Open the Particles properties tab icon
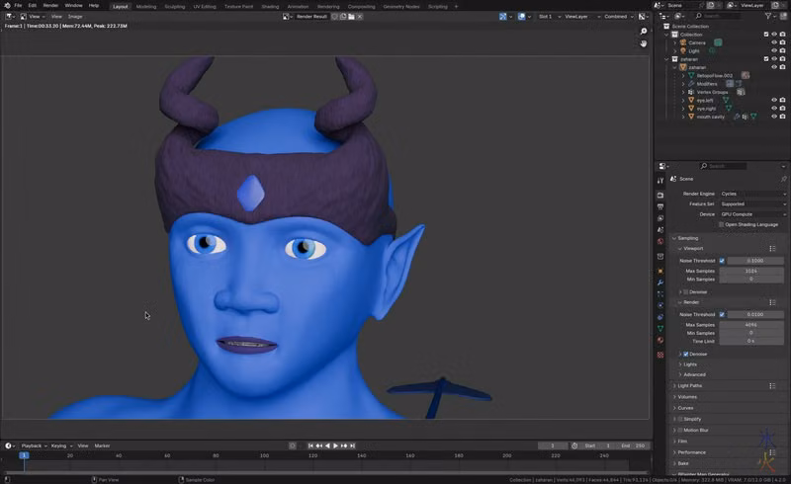This screenshot has height=484, width=791. (660, 294)
